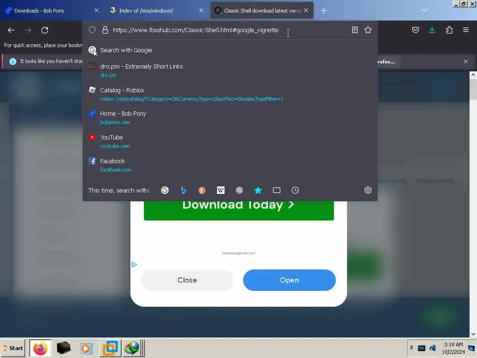
Task: Switch to Index of /isos/windows/ tab
Action: coord(157,11)
